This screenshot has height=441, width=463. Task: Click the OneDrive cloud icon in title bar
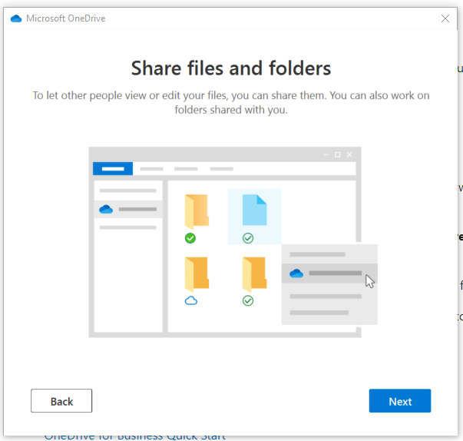coord(16,18)
